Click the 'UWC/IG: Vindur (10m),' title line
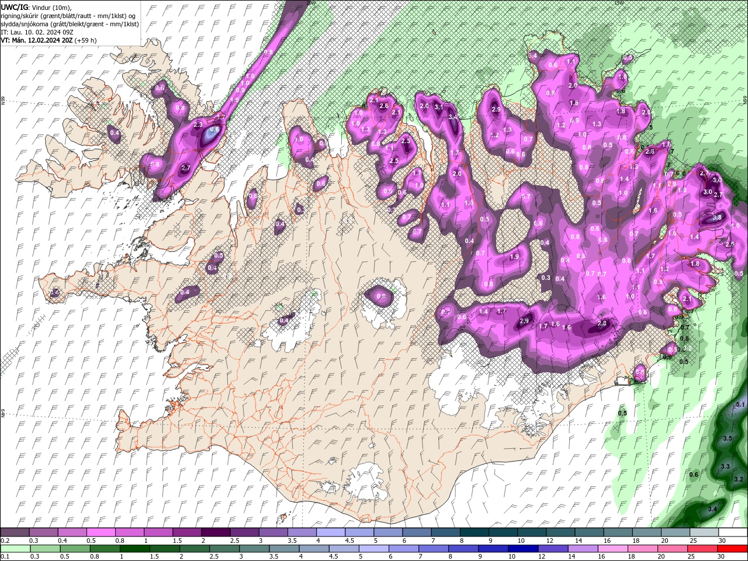 (x=36, y=6)
